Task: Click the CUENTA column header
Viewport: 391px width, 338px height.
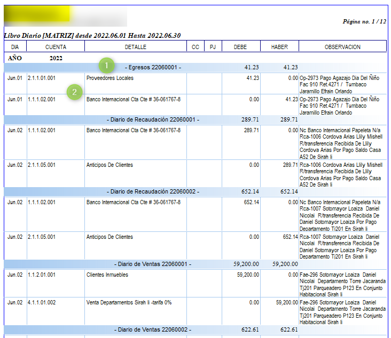Action: pos(56,47)
